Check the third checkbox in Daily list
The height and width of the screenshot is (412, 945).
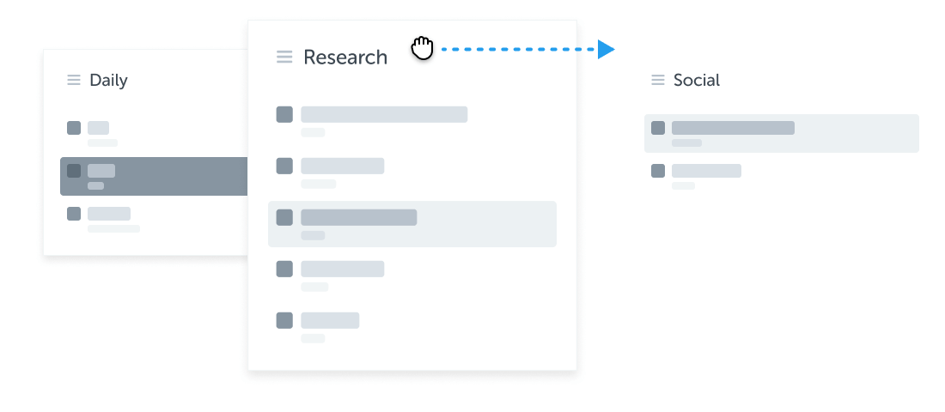(x=74, y=214)
